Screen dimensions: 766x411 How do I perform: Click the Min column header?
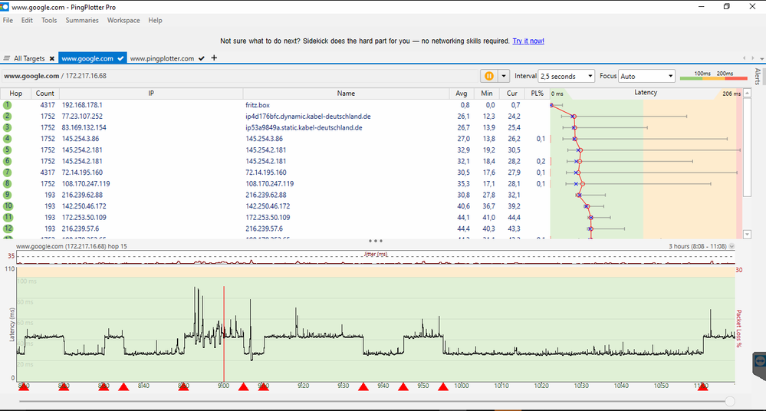[x=487, y=94]
